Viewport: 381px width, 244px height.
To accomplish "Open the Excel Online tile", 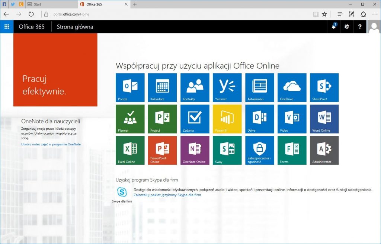I will 130,150.
